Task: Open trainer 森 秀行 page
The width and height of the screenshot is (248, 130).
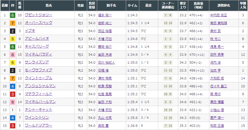Action: [x=215, y=94]
